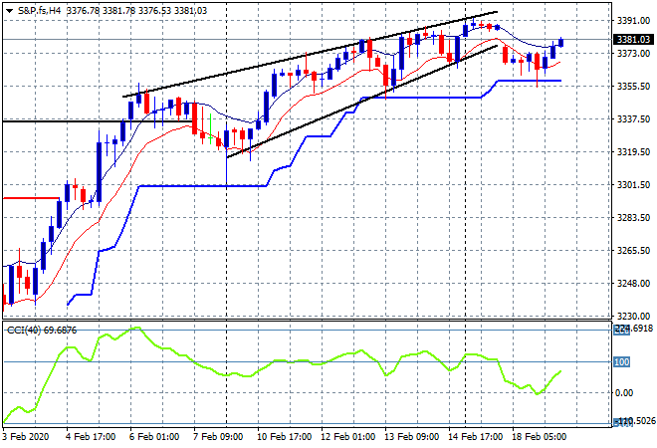Click the CCI(40) 69.6876 indicator label
Screen dimensions: 657x448
click(42, 331)
